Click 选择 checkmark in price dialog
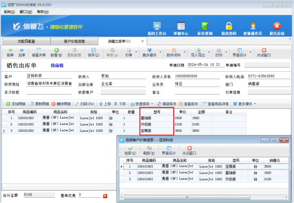 pos(130,148)
